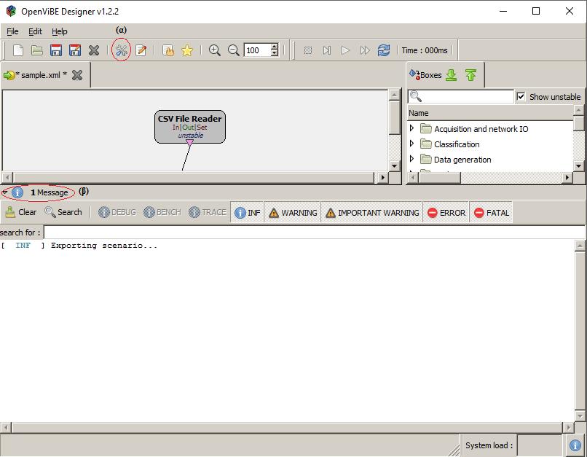Select the Boxes tab

click(430, 75)
